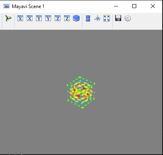Click the Mayavi window title icon
The width and height of the screenshot is (163, 155).
6,6
